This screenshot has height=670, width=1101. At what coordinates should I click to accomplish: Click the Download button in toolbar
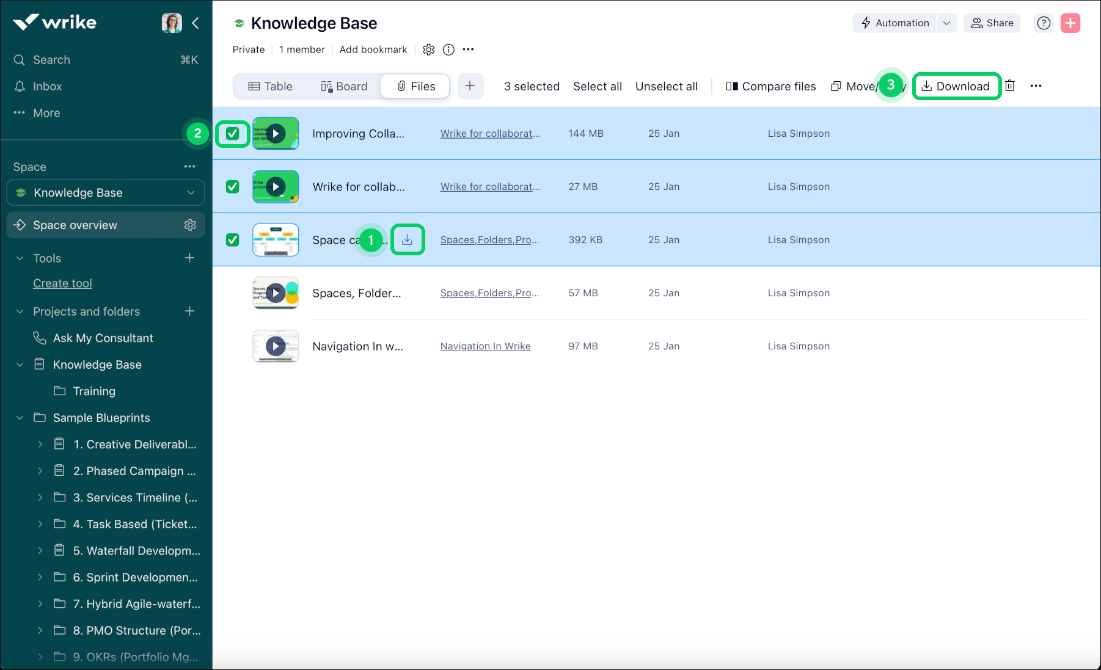(x=956, y=86)
